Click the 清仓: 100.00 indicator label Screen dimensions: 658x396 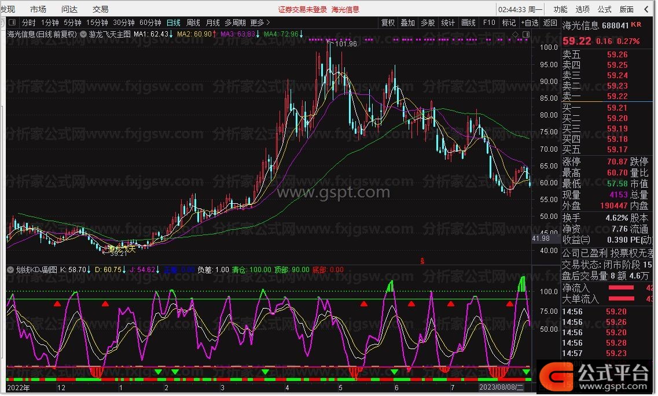pyautogui.click(x=251, y=270)
